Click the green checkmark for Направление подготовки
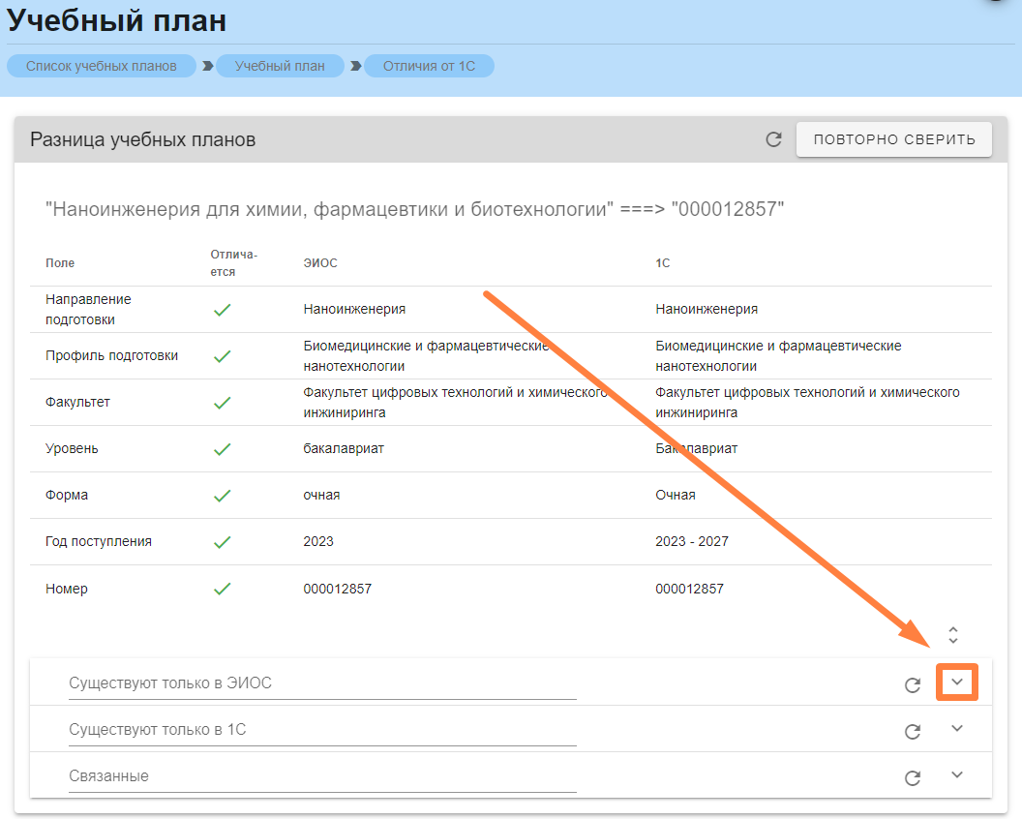 (223, 310)
